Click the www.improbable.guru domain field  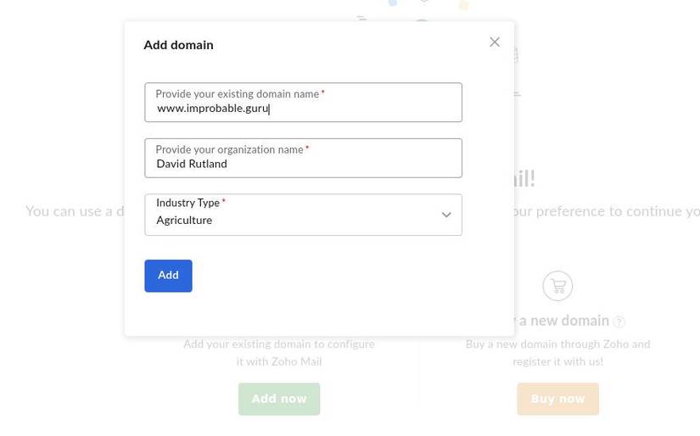303,109
